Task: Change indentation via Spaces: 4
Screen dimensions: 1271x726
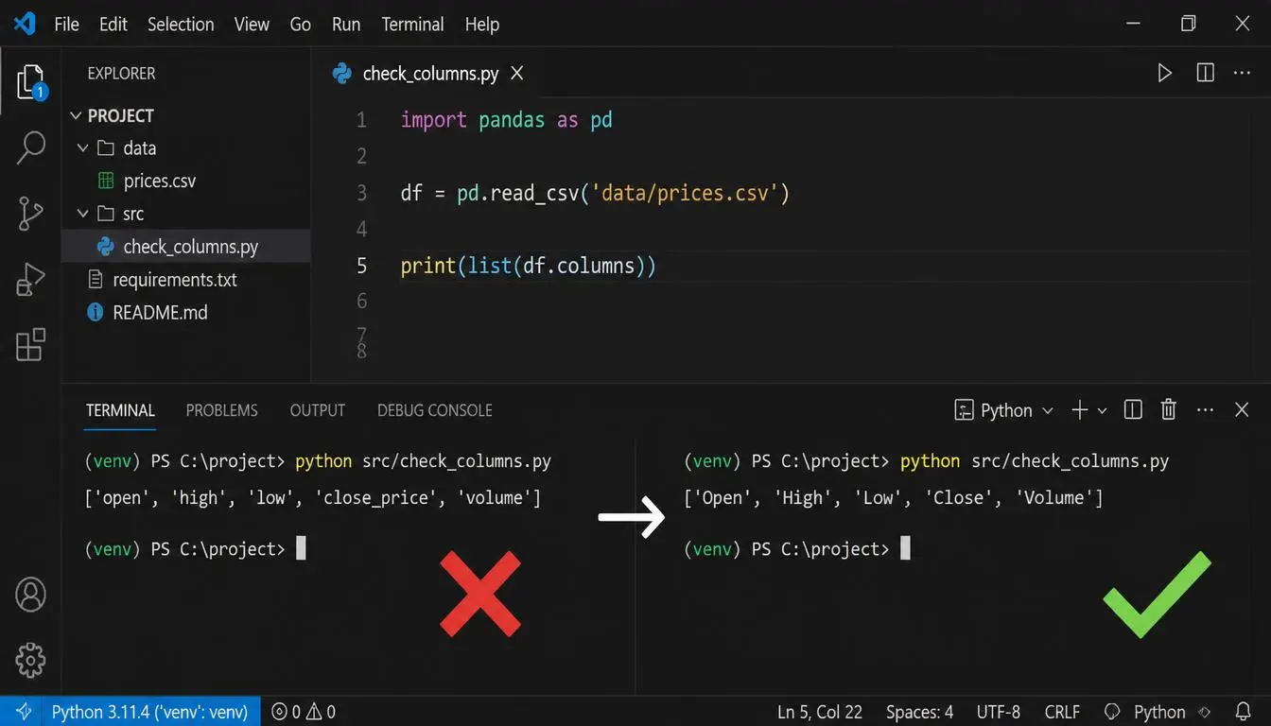Action: coord(919,712)
